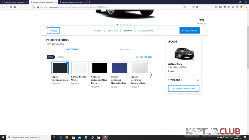Go to the Оборудование configurator step
Viewport: 249px width, 140px height.
146,31
